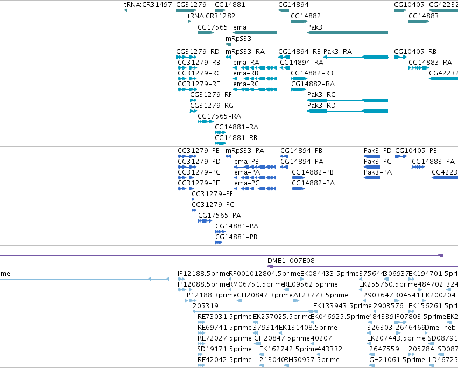This screenshot has height=368, width=458.
Task: Click the Pak3-RD transcript
Action: (x=348, y=111)
